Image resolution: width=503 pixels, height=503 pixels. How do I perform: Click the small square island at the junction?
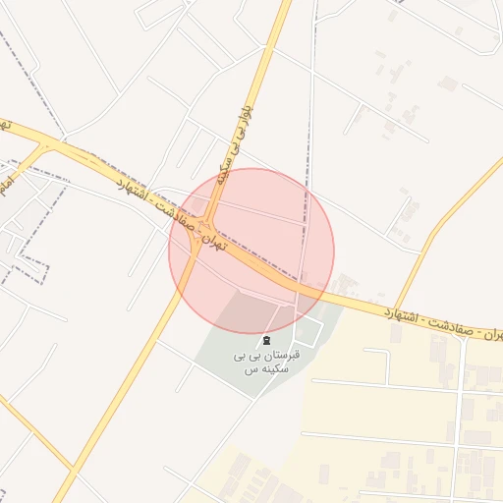203,228
